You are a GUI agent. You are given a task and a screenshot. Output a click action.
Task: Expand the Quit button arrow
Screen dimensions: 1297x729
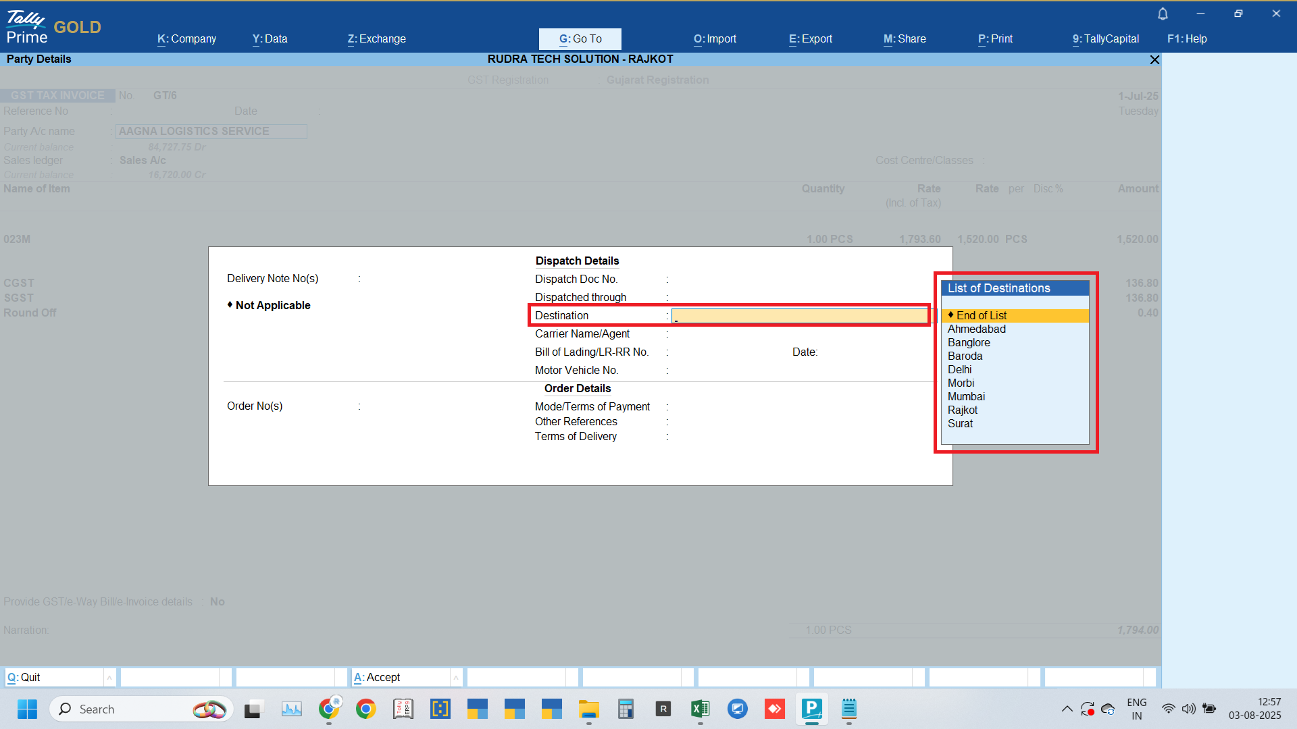click(109, 677)
